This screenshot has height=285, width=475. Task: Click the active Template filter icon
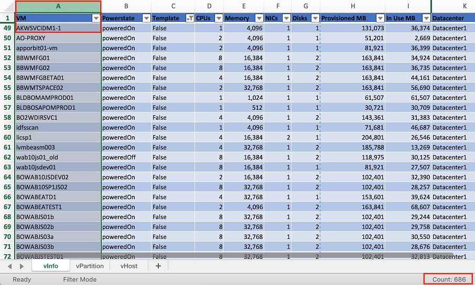[x=190, y=18]
